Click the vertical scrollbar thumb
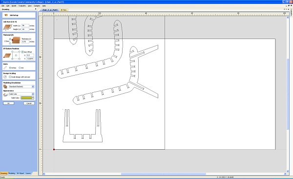Viewport: 293px width, 179px height. 288,94
